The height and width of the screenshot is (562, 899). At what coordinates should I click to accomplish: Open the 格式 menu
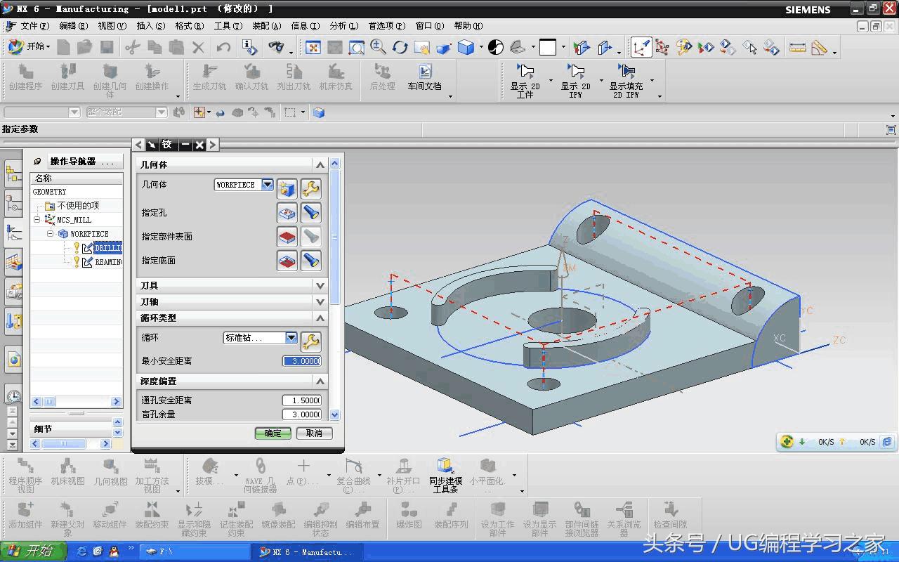(189, 26)
